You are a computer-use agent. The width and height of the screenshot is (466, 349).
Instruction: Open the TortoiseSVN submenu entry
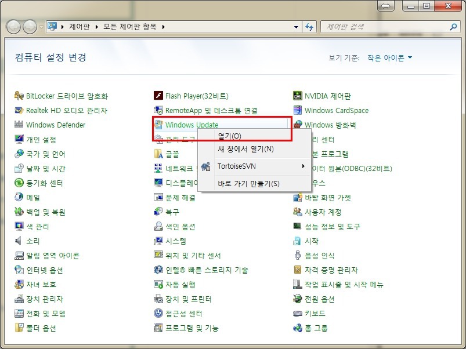pyautogui.click(x=254, y=166)
